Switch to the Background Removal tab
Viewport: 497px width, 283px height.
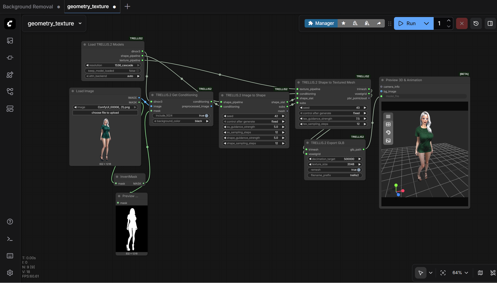point(28,7)
